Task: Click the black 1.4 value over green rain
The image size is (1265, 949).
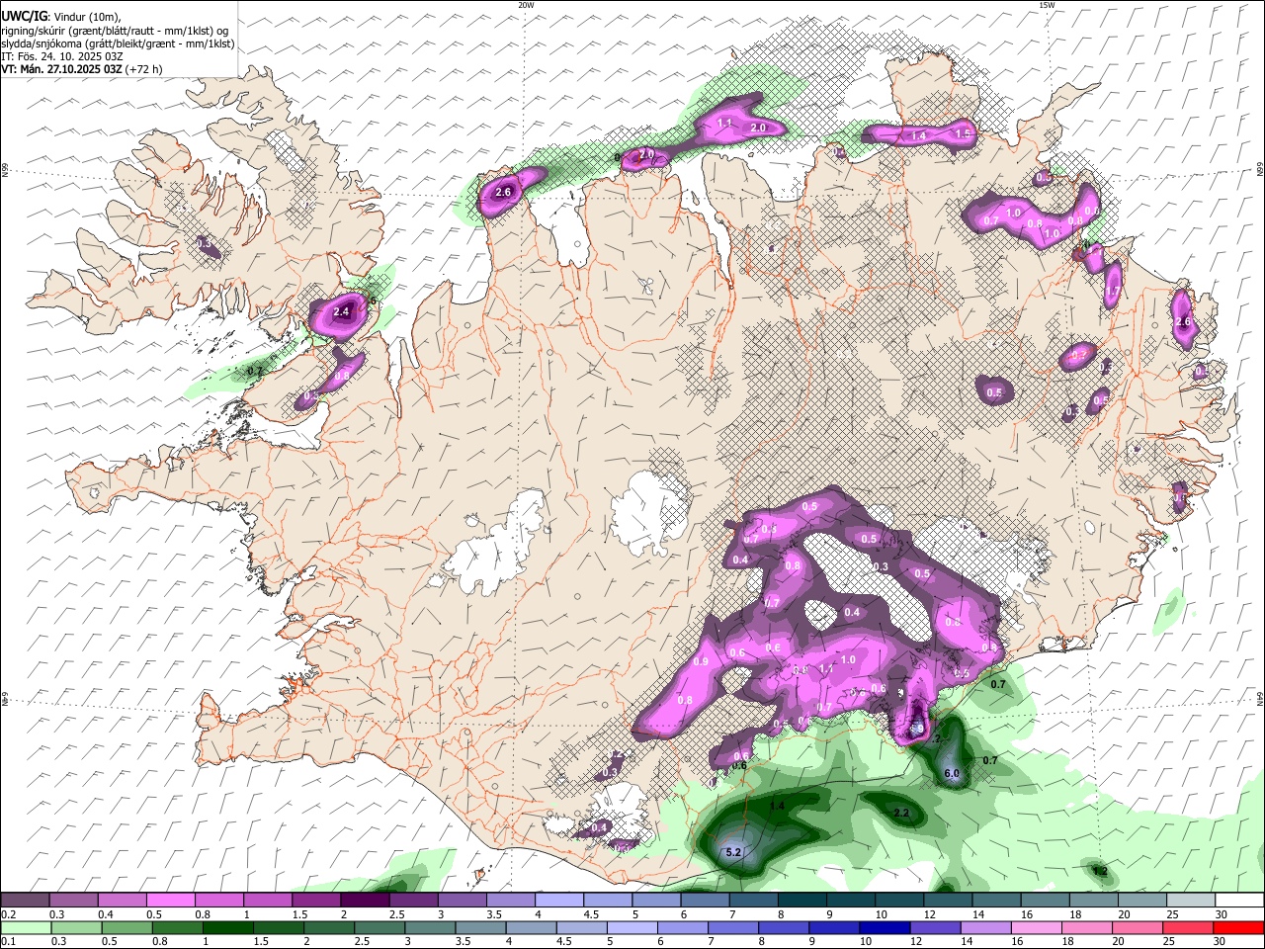Action: (x=777, y=807)
